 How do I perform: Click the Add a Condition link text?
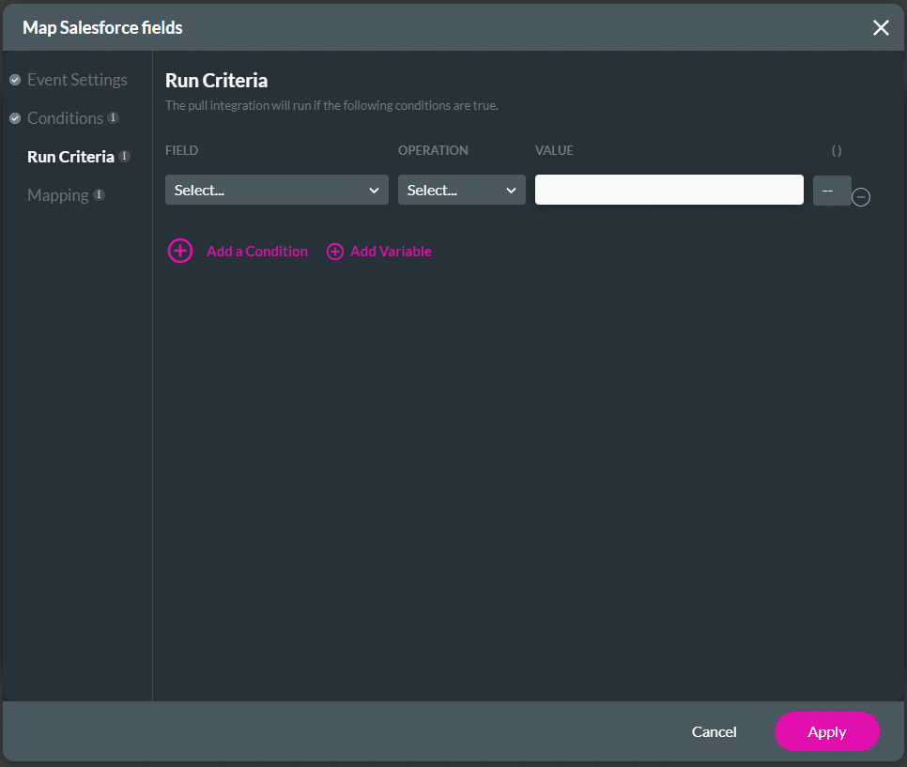256,252
